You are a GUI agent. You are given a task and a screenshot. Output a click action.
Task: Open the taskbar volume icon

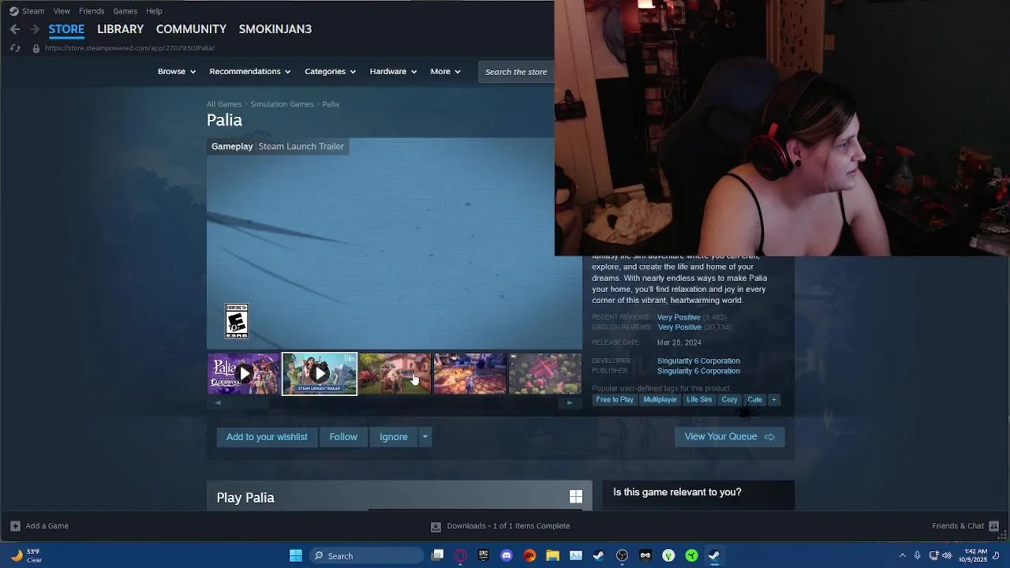click(947, 555)
